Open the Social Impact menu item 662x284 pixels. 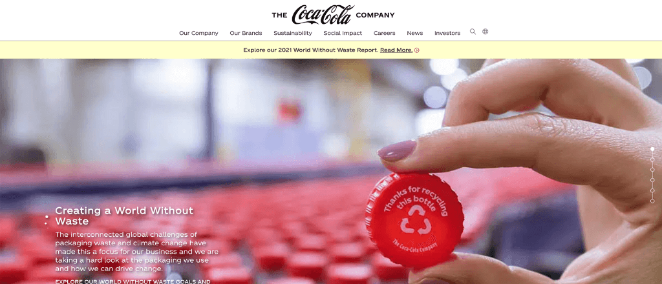pyautogui.click(x=343, y=33)
